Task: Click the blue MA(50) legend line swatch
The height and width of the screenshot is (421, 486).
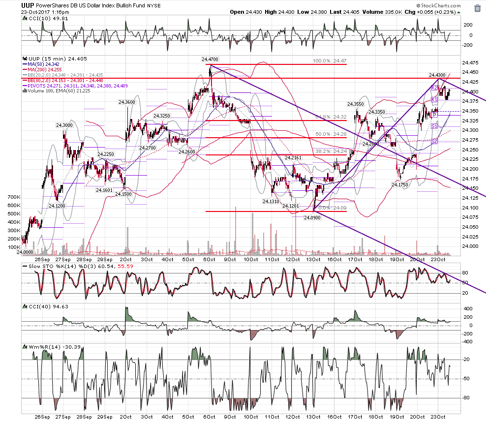Action: pos(25,64)
